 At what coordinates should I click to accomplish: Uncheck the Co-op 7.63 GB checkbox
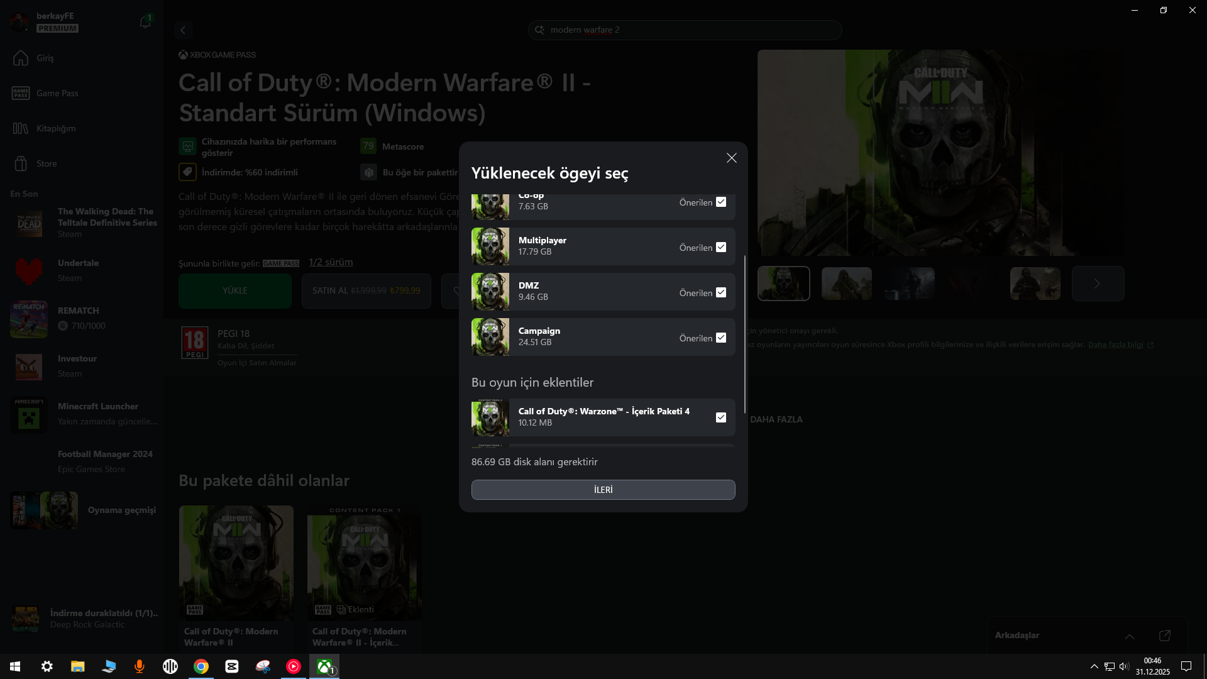(721, 202)
